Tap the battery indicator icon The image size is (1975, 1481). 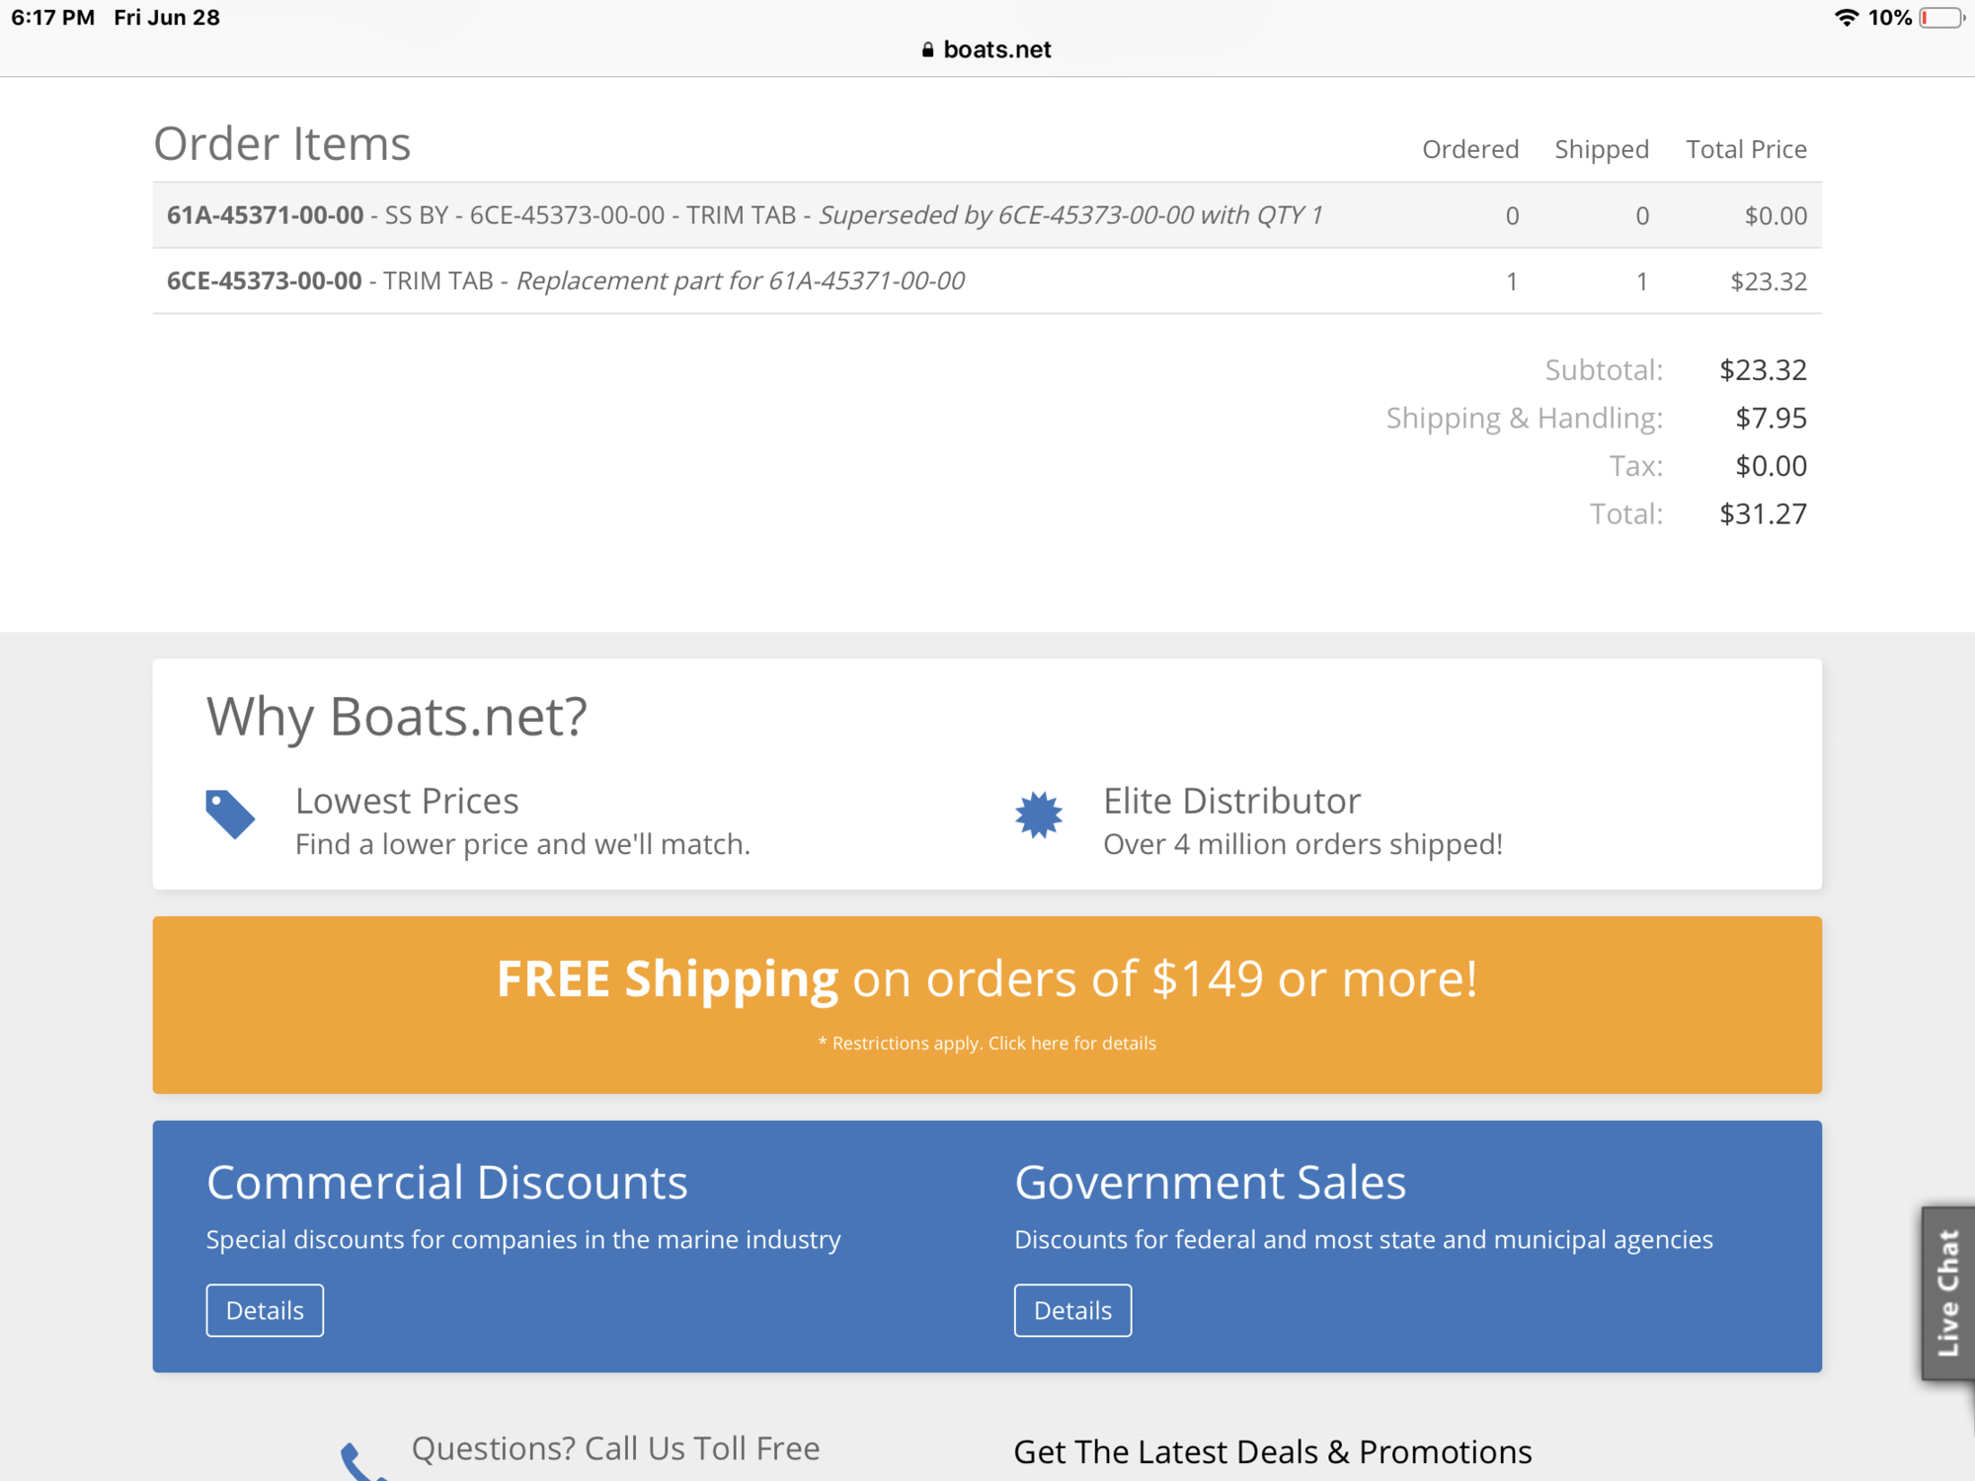coord(1942,18)
